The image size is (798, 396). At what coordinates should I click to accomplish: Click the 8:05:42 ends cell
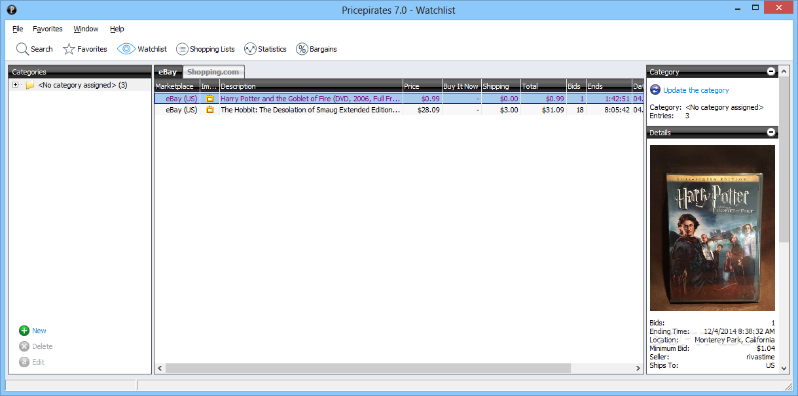pos(618,110)
